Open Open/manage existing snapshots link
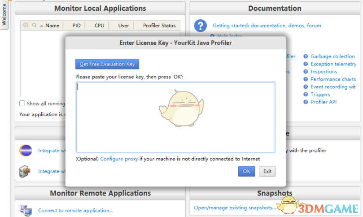The height and width of the screenshot is (217, 363). (235, 208)
